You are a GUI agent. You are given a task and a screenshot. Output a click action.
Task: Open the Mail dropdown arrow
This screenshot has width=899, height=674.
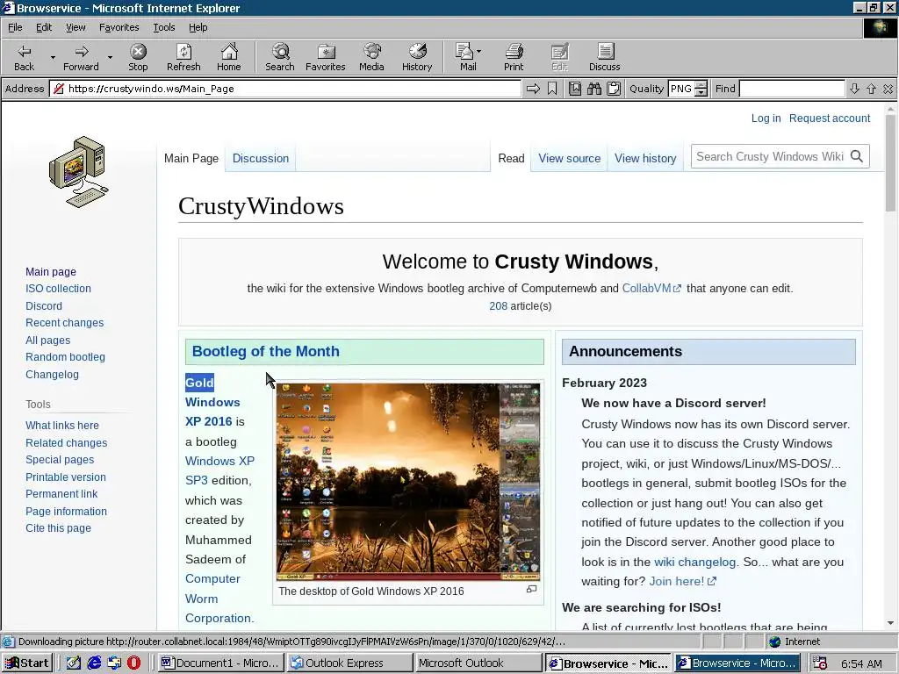[x=478, y=52]
